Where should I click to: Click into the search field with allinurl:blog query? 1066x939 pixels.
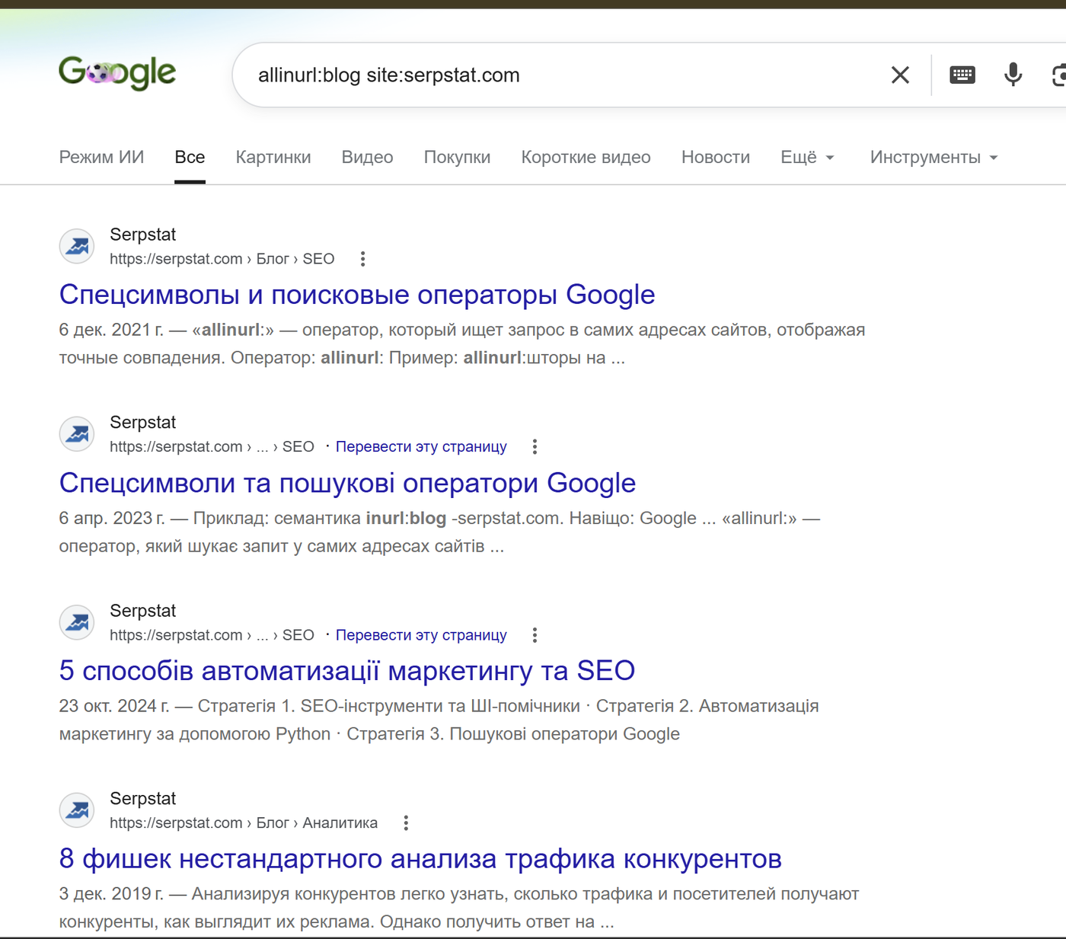tap(563, 75)
